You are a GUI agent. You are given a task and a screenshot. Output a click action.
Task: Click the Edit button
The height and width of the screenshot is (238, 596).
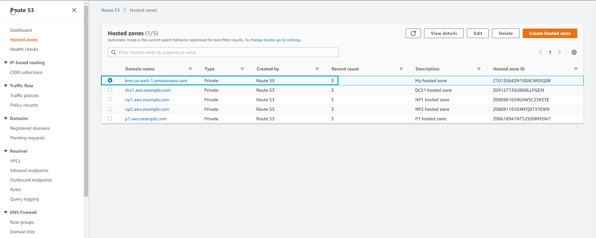(478, 33)
